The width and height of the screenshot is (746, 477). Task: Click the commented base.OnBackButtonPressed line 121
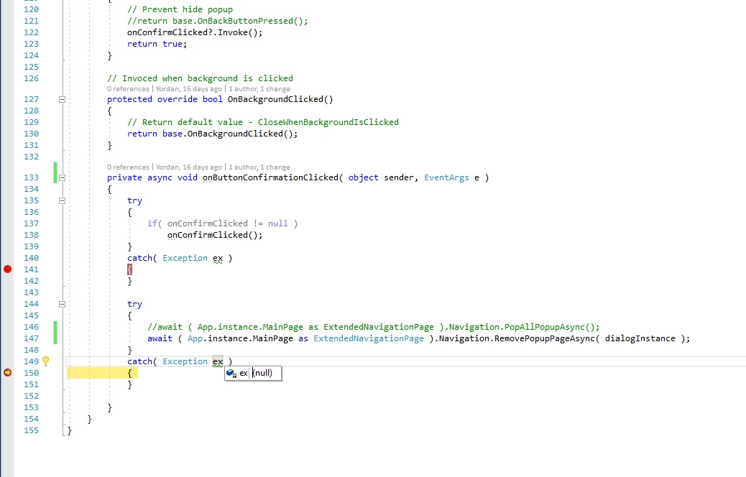click(218, 21)
